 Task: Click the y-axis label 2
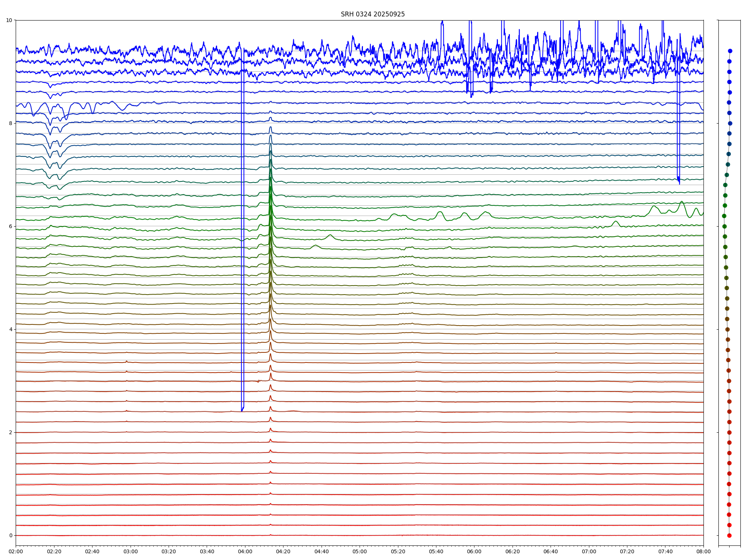(10, 432)
